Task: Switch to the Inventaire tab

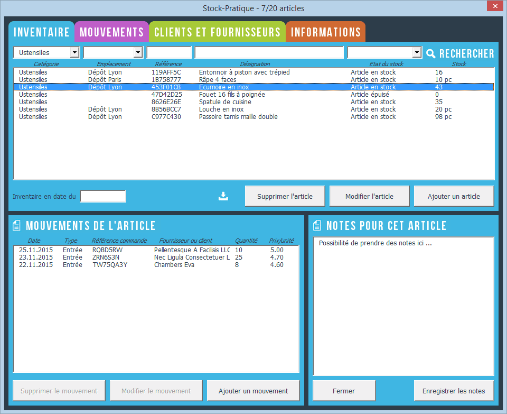Action: tap(41, 32)
